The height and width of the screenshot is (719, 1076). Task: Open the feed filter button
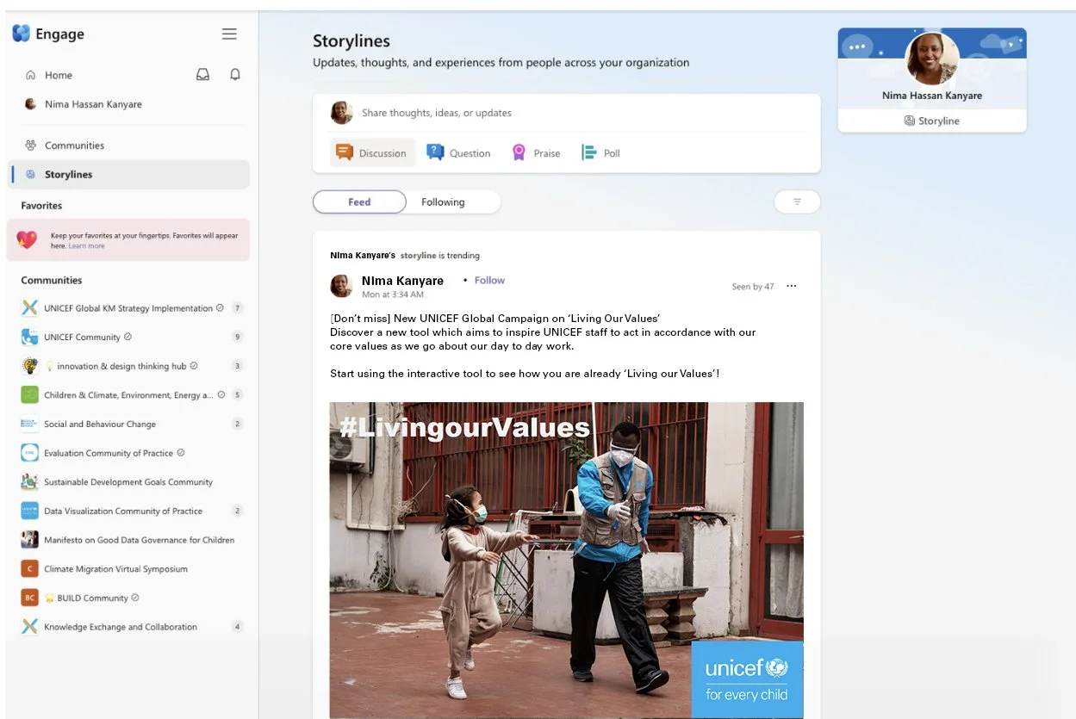pyautogui.click(x=797, y=201)
